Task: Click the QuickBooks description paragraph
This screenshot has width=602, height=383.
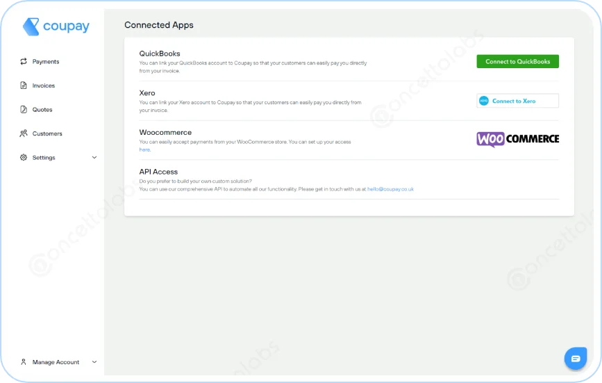Action: tap(253, 67)
